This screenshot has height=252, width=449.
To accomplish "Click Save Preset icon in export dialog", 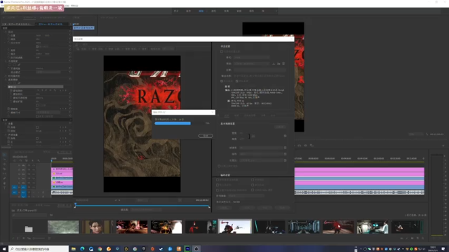I will [x=274, y=64].
